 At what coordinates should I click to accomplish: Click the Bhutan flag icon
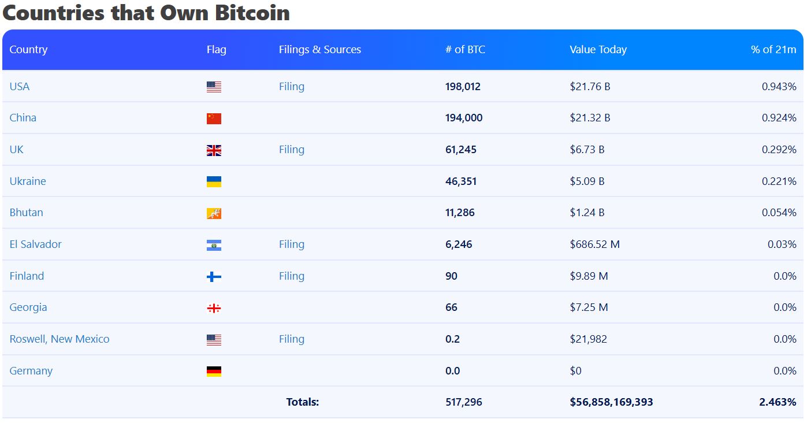coord(214,212)
